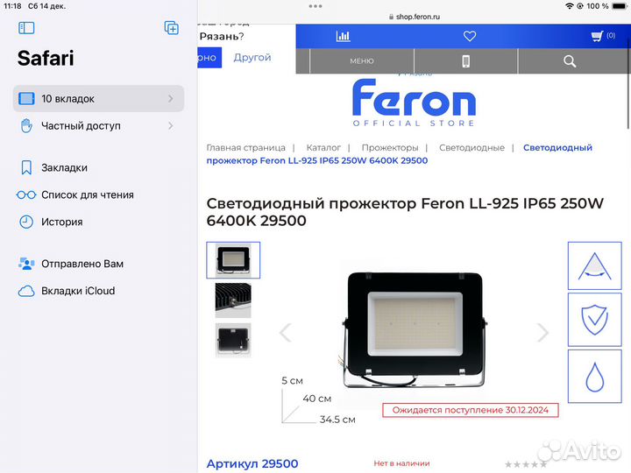The height and width of the screenshot is (473, 631).
Task: Tap the mobile phone icon in gray bar
Action: 465,61
